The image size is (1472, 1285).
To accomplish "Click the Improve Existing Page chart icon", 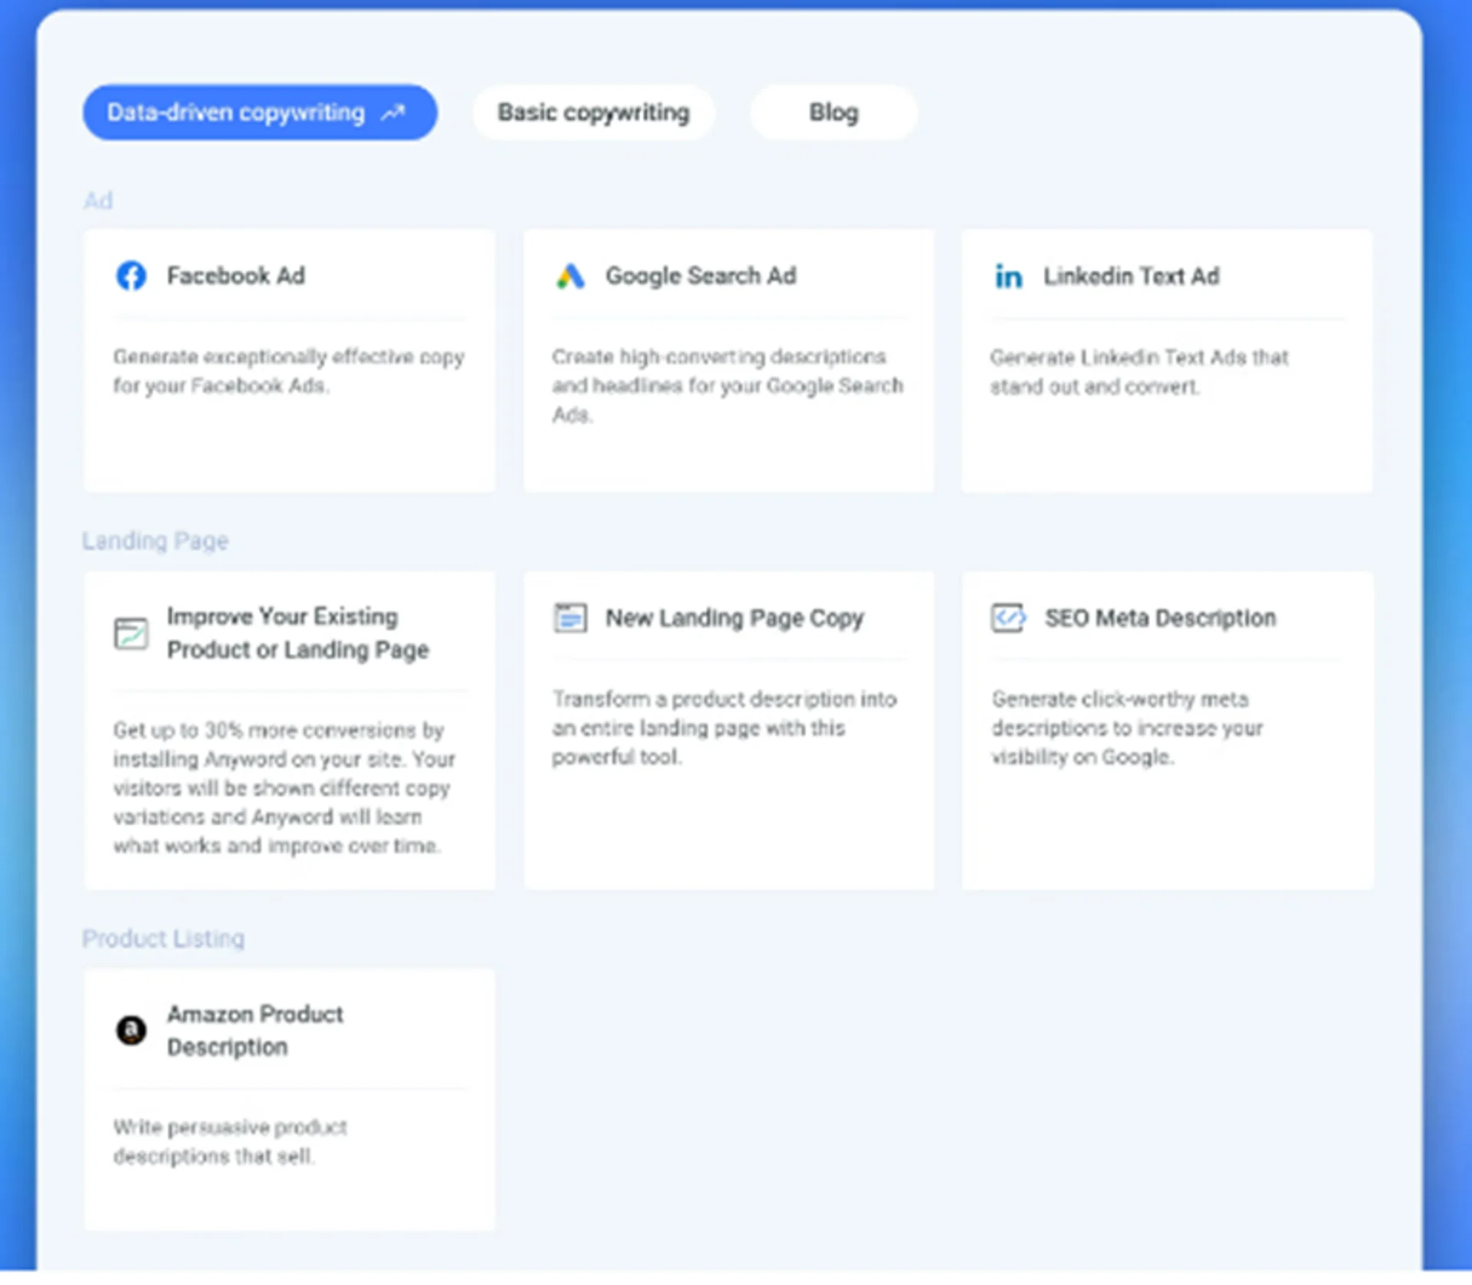I will tap(131, 634).
